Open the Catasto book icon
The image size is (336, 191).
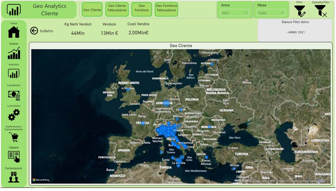click(14, 157)
